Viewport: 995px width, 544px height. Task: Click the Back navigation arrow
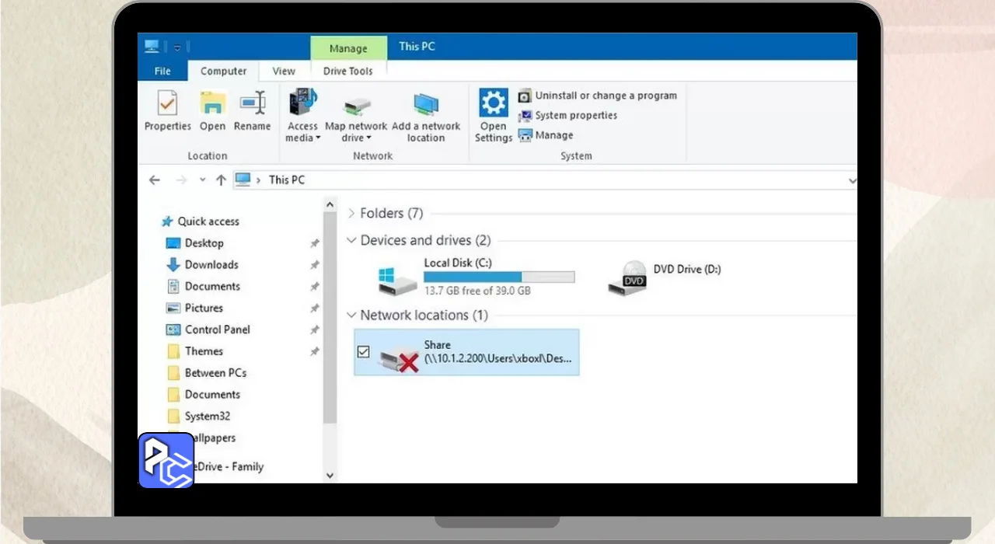(155, 180)
